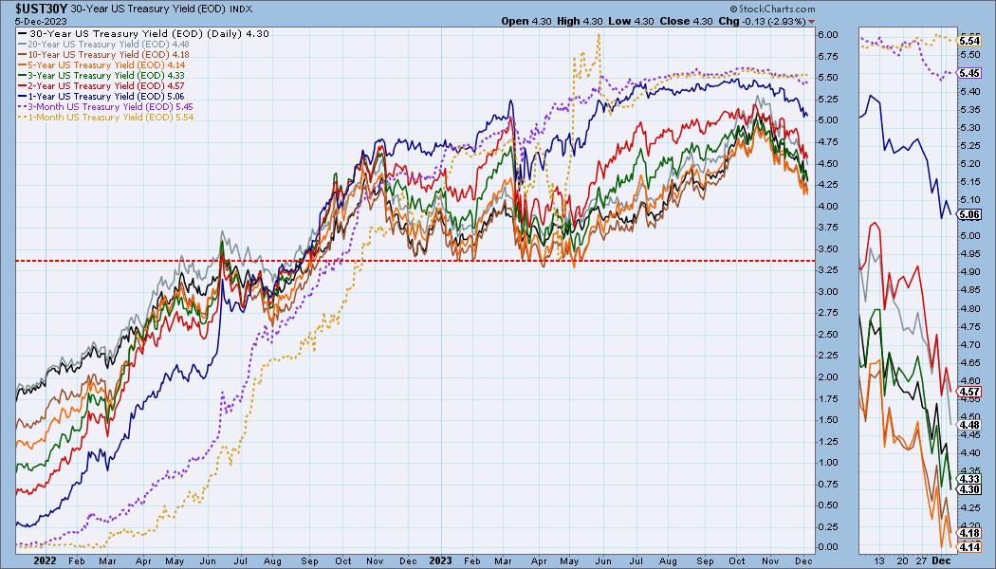The height and width of the screenshot is (569, 996).
Task: Click legend entry 3-Year US Treasury Yield 4.33
Action: 102,75
